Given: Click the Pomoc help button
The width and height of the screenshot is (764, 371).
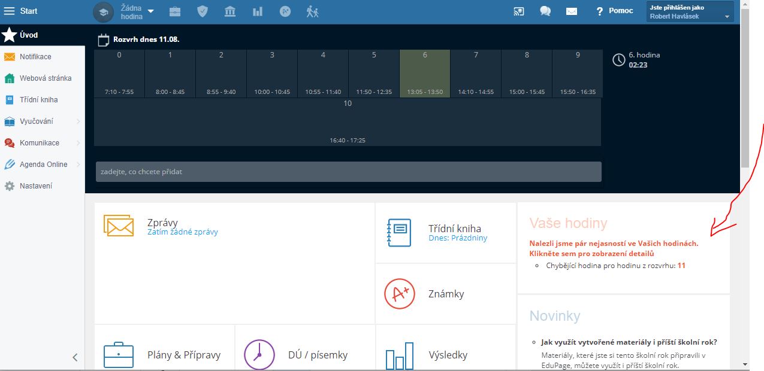Looking at the screenshot, I should 614,11.
